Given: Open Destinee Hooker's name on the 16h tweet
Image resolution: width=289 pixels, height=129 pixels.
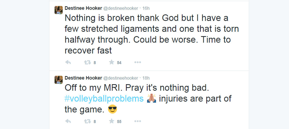Looking at the screenshot, I should [x=83, y=8].
